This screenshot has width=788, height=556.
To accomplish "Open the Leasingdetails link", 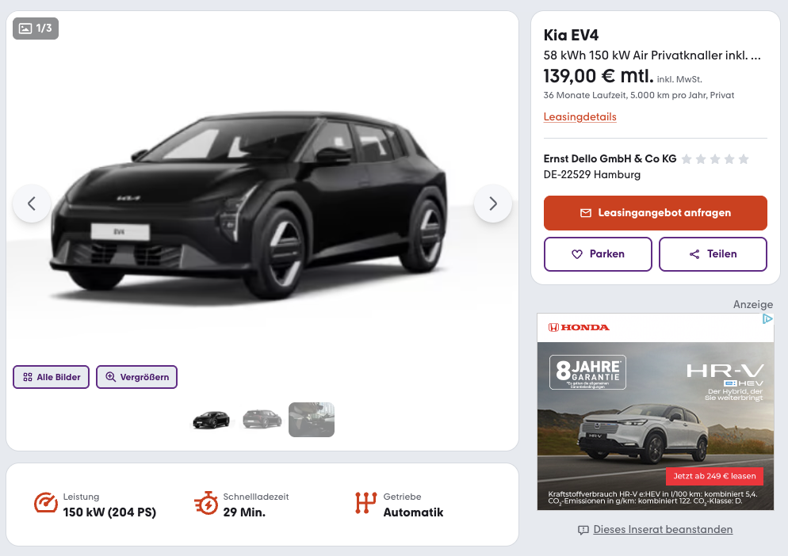I will tap(580, 117).
